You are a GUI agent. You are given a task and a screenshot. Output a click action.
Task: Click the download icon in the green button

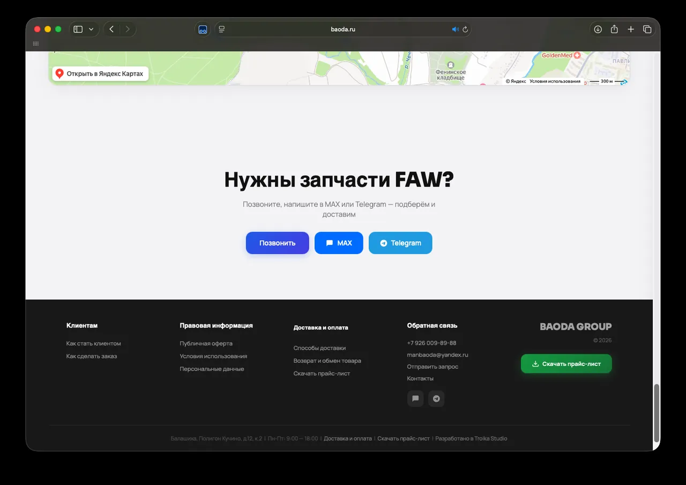coord(535,364)
